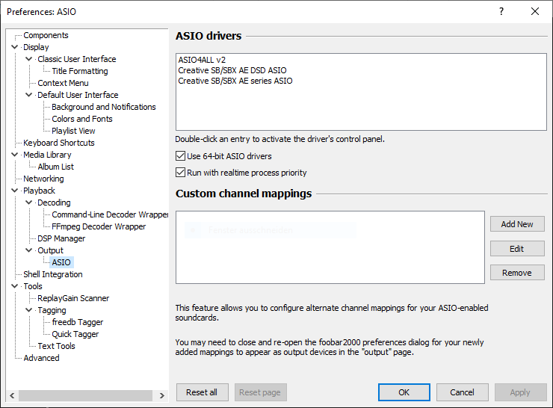The height and width of the screenshot is (408, 553).
Task: Confirm preferences with the OK button
Action: click(404, 392)
